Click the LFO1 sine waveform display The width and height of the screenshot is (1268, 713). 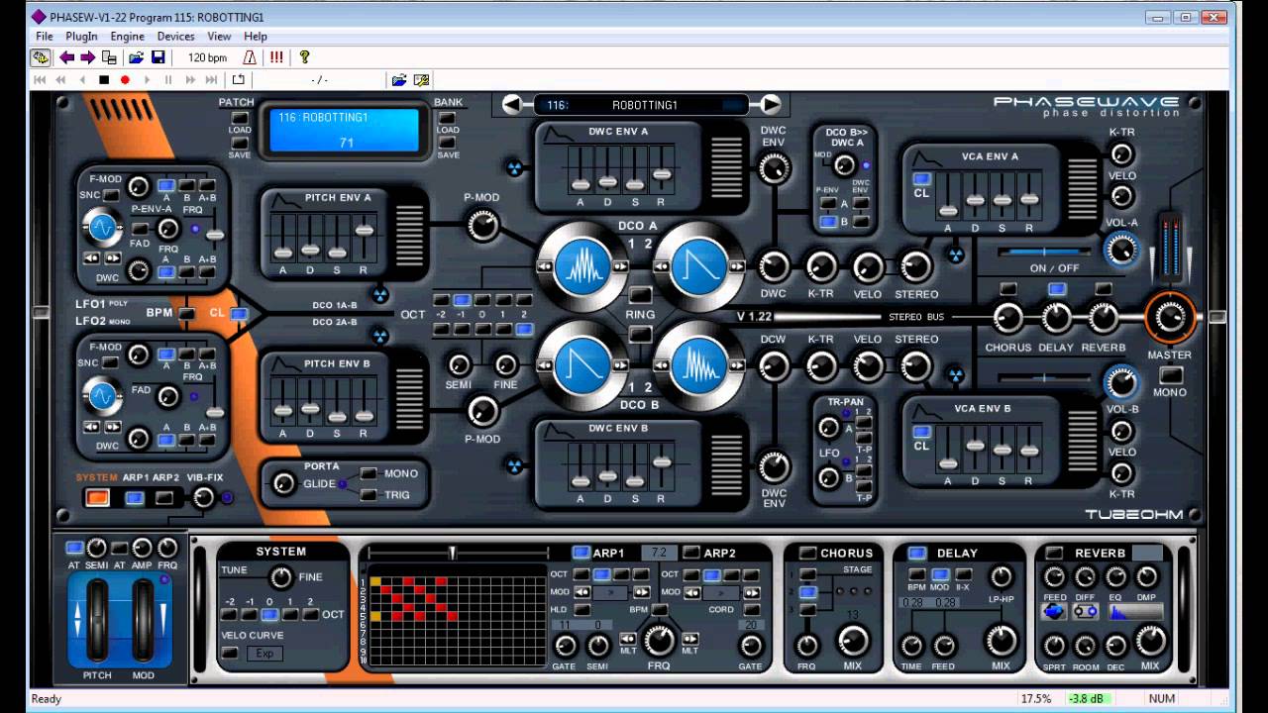(102, 229)
